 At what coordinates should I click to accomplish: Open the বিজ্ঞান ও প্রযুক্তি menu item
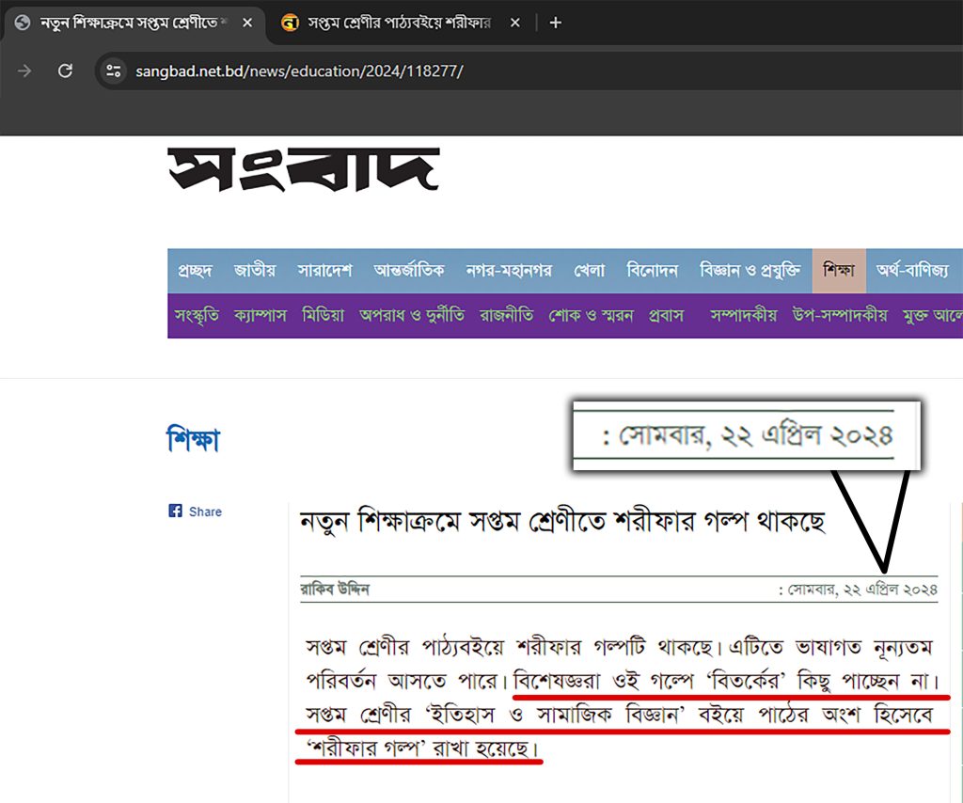[x=750, y=270]
